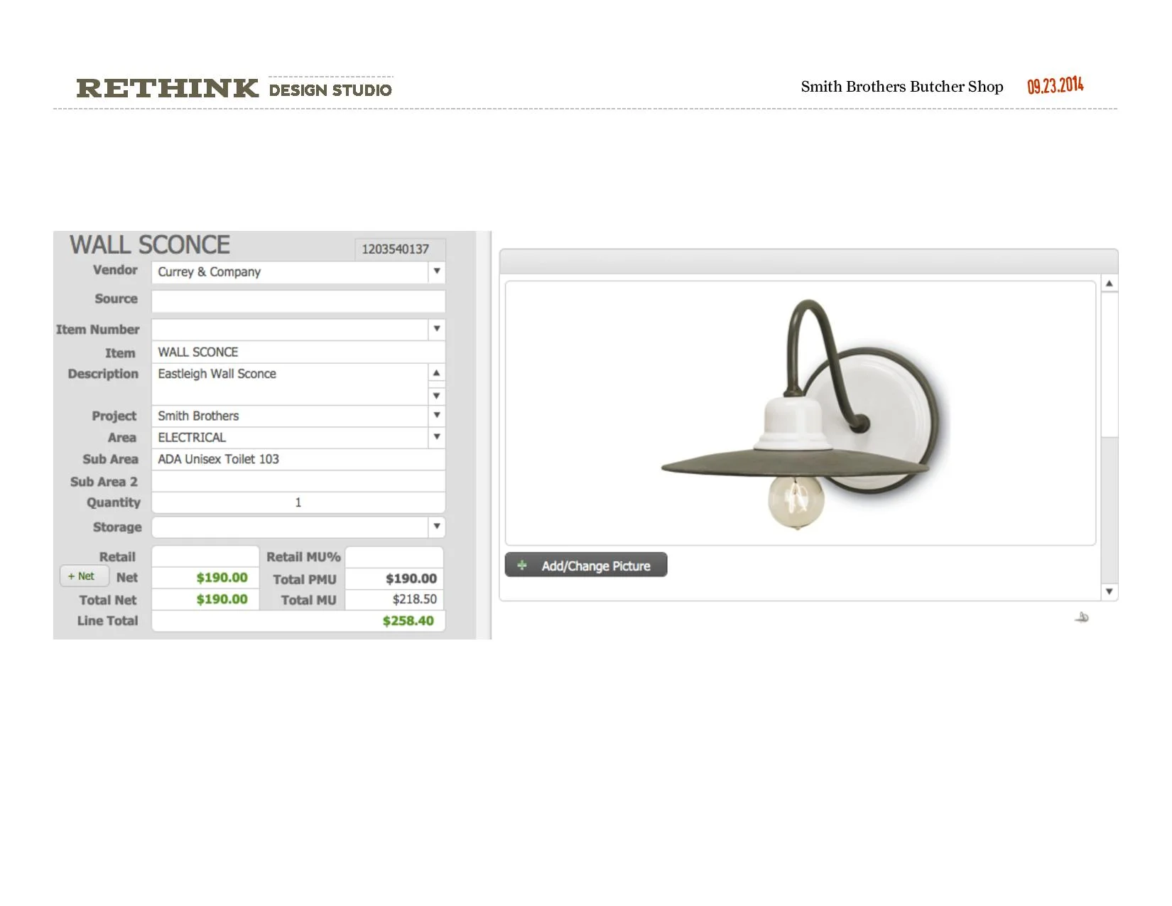Image resolution: width=1172 pixels, height=906 pixels.
Task: Click the date 09.23.2014
Action: (1056, 86)
